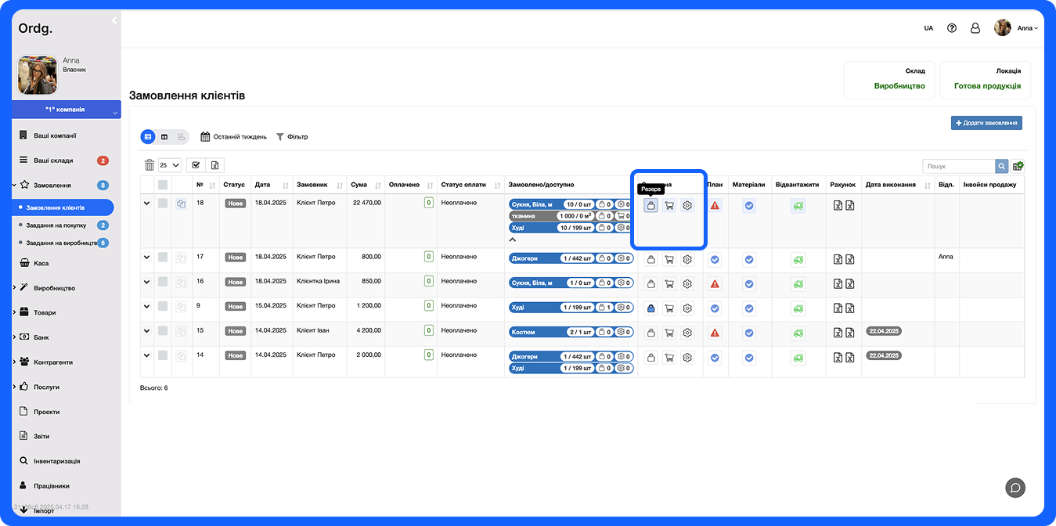The image size is (1056, 526).
Task: Open table column settings next to search
Action: click(x=1018, y=166)
